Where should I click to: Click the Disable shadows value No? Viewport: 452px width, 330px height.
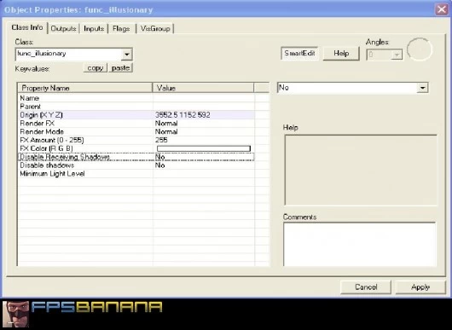(x=160, y=165)
